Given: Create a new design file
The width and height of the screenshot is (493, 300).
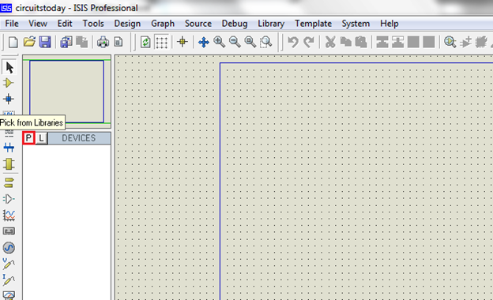Looking at the screenshot, I should pyautogui.click(x=13, y=42).
